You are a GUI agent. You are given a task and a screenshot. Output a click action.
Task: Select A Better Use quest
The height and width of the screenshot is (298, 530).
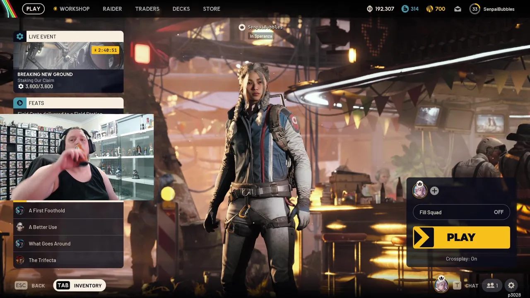(x=68, y=227)
